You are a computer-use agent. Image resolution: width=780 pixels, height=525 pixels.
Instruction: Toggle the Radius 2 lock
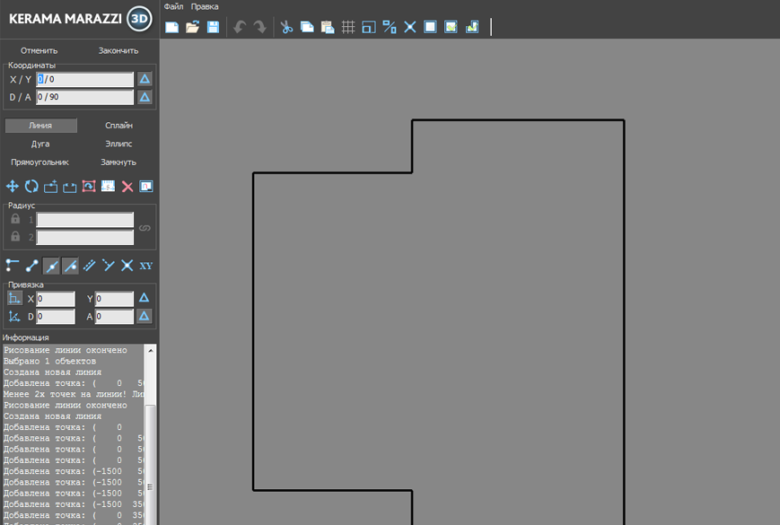click(15, 236)
